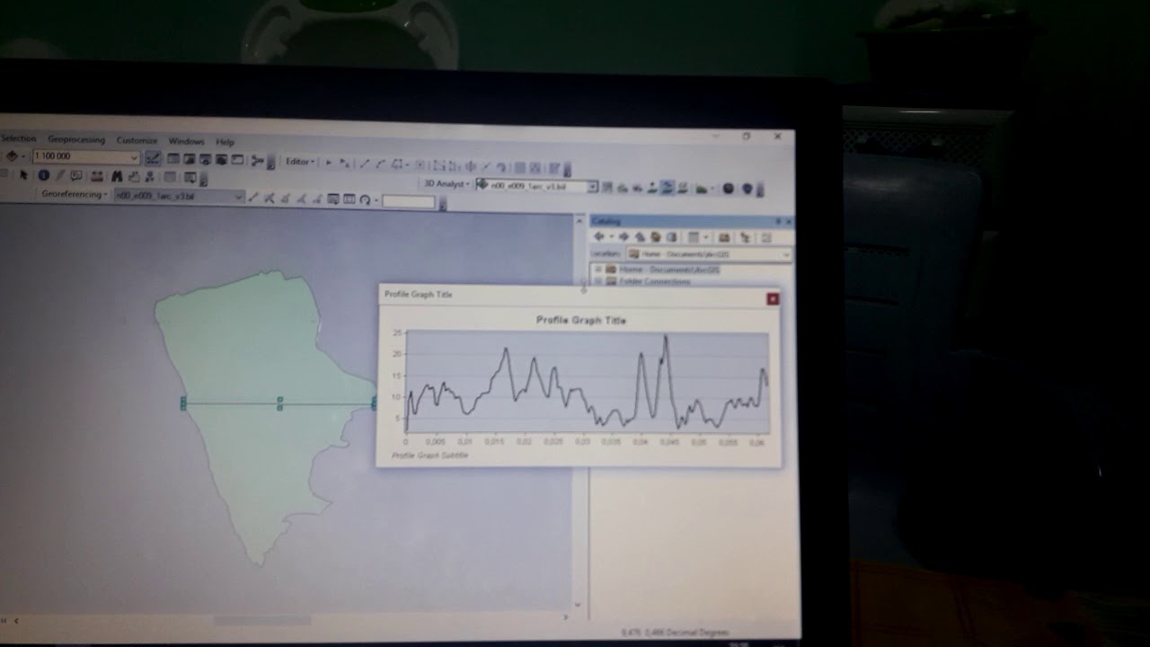Viewport: 1150px width, 647px height.
Task: Select the highlighted Interpolate Line tool
Action: coord(668,188)
